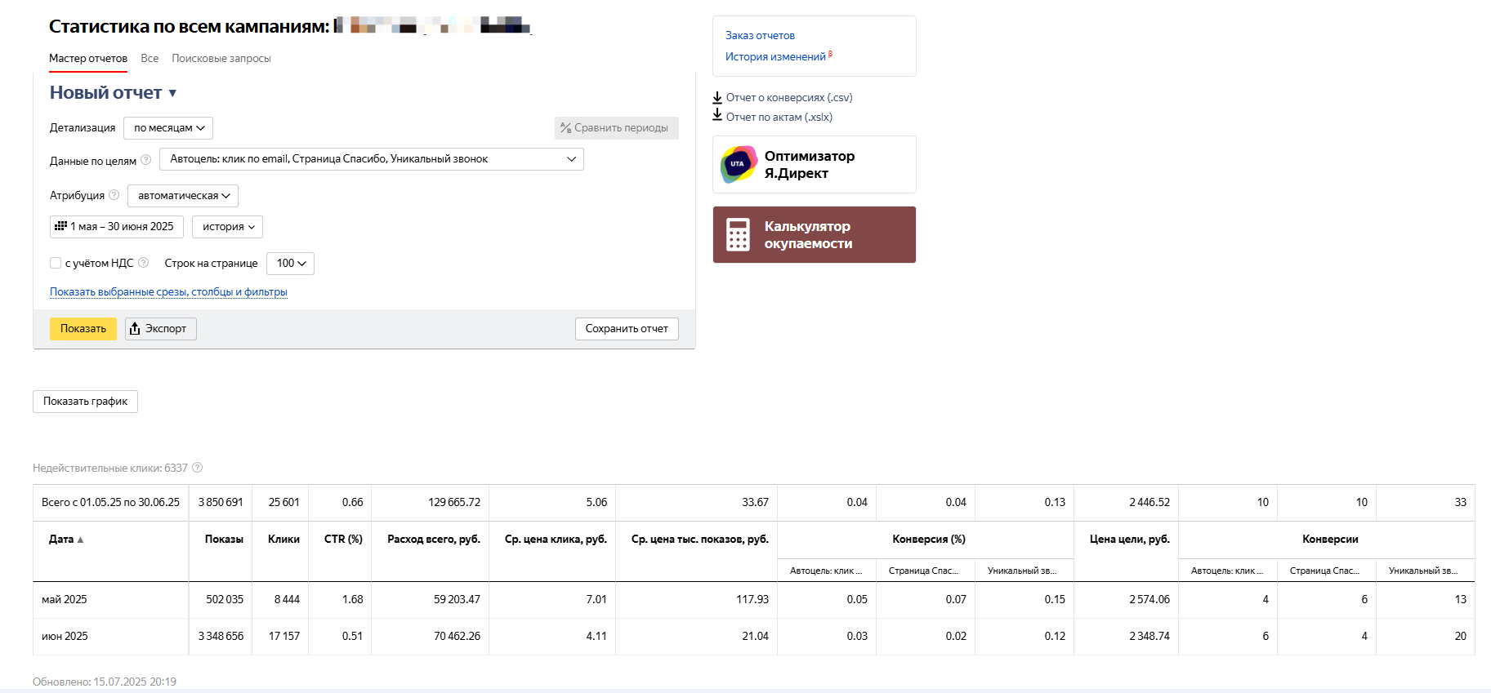Click the calculator icon for Калькулятор окупаемости

[738, 235]
